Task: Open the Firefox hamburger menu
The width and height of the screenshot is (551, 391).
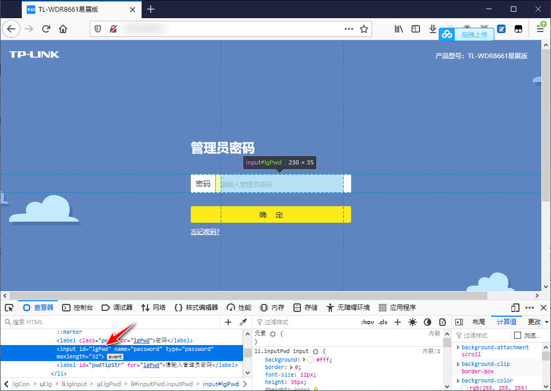Action: 540,29
